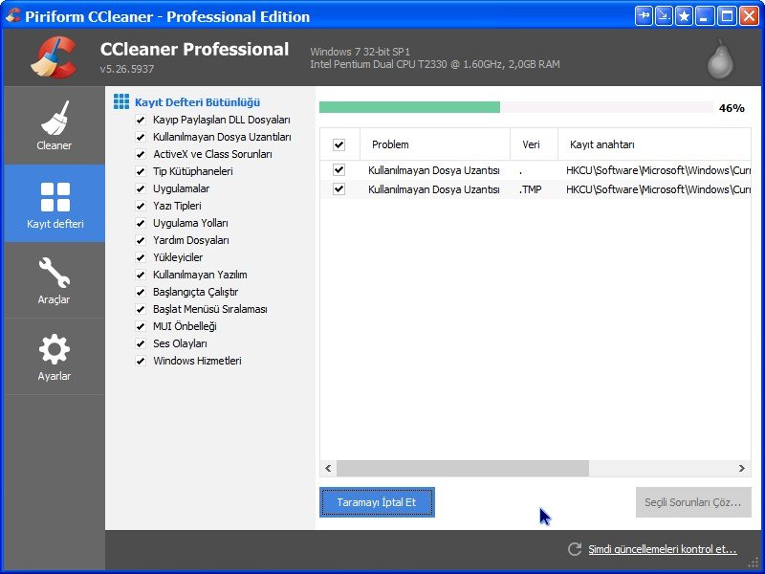765x574 pixels.
Task: Click the Windows 7 32-bit SP1 system info
Action: (361, 52)
